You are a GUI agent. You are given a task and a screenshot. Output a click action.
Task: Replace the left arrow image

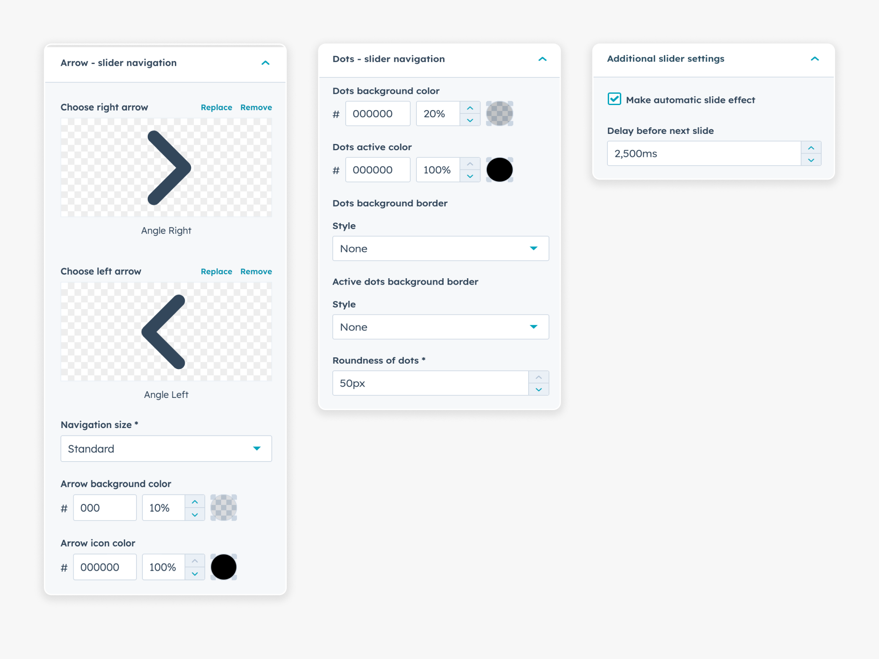click(216, 271)
